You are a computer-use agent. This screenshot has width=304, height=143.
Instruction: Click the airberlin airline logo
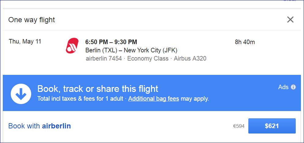point(72,46)
